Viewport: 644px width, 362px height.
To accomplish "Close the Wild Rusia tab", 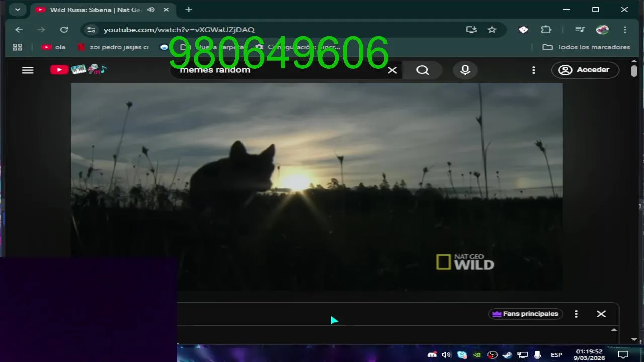I will (166, 10).
